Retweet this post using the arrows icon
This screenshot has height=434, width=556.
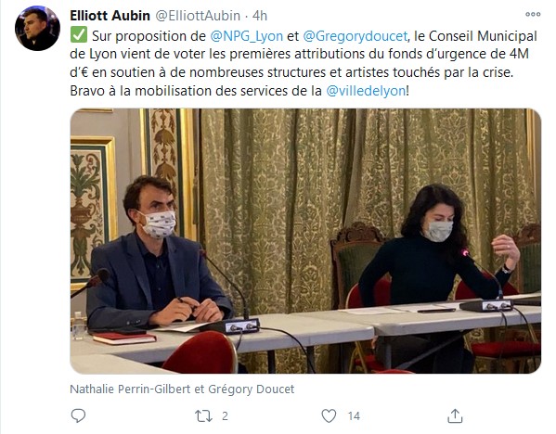coord(203,416)
